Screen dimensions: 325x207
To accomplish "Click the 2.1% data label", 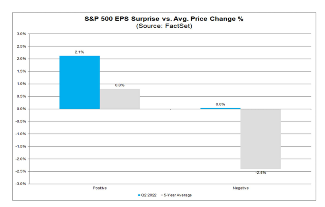I will pyautogui.click(x=80, y=52).
